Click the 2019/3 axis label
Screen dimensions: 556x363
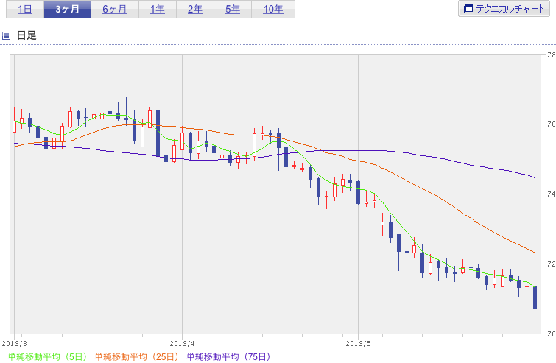14,343
